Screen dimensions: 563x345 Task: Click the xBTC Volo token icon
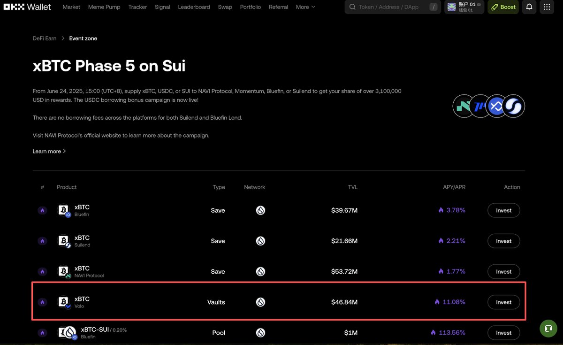point(63,302)
